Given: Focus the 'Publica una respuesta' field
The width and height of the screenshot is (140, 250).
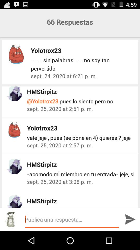Looking at the screenshot, I should click(x=72, y=220).
